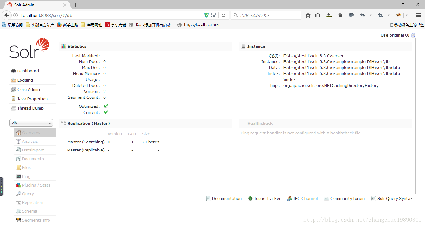Click the Current green check mark
The height and width of the screenshot is (226, 425).
[106, 112]
